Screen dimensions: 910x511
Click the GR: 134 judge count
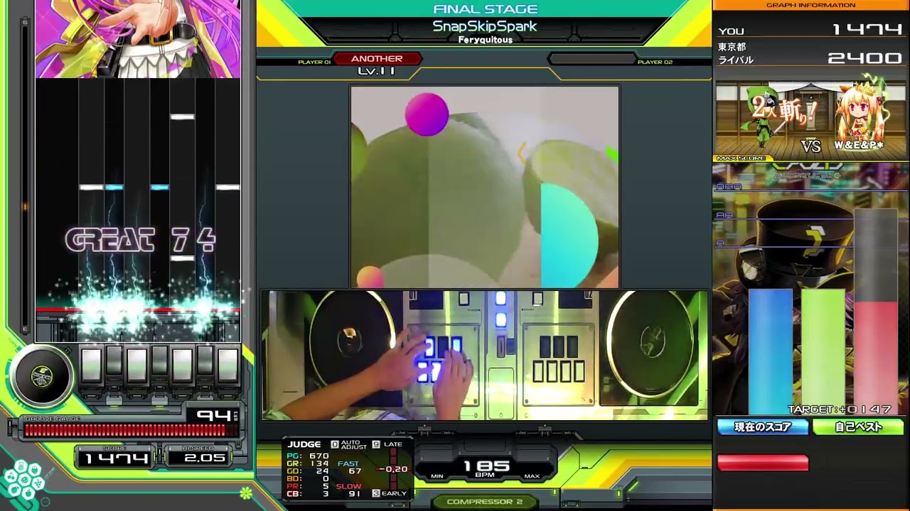coord(307,463)
